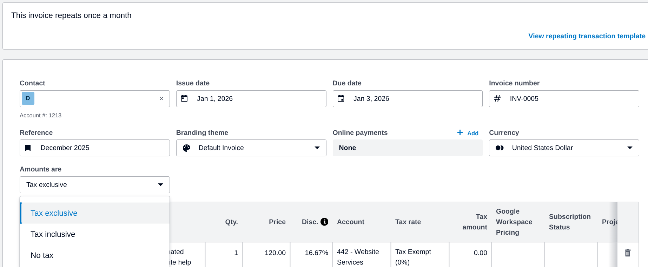Viewport: 648px width, 267px height.
Task: Open the United States Dollar currency selector
Action: tap(564, 148)
